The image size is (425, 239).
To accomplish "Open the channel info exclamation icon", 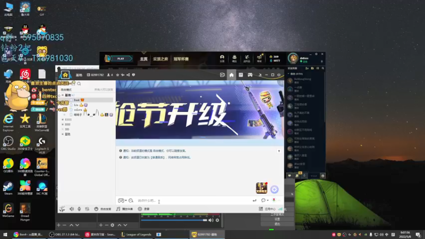I will tap(133, 75).
